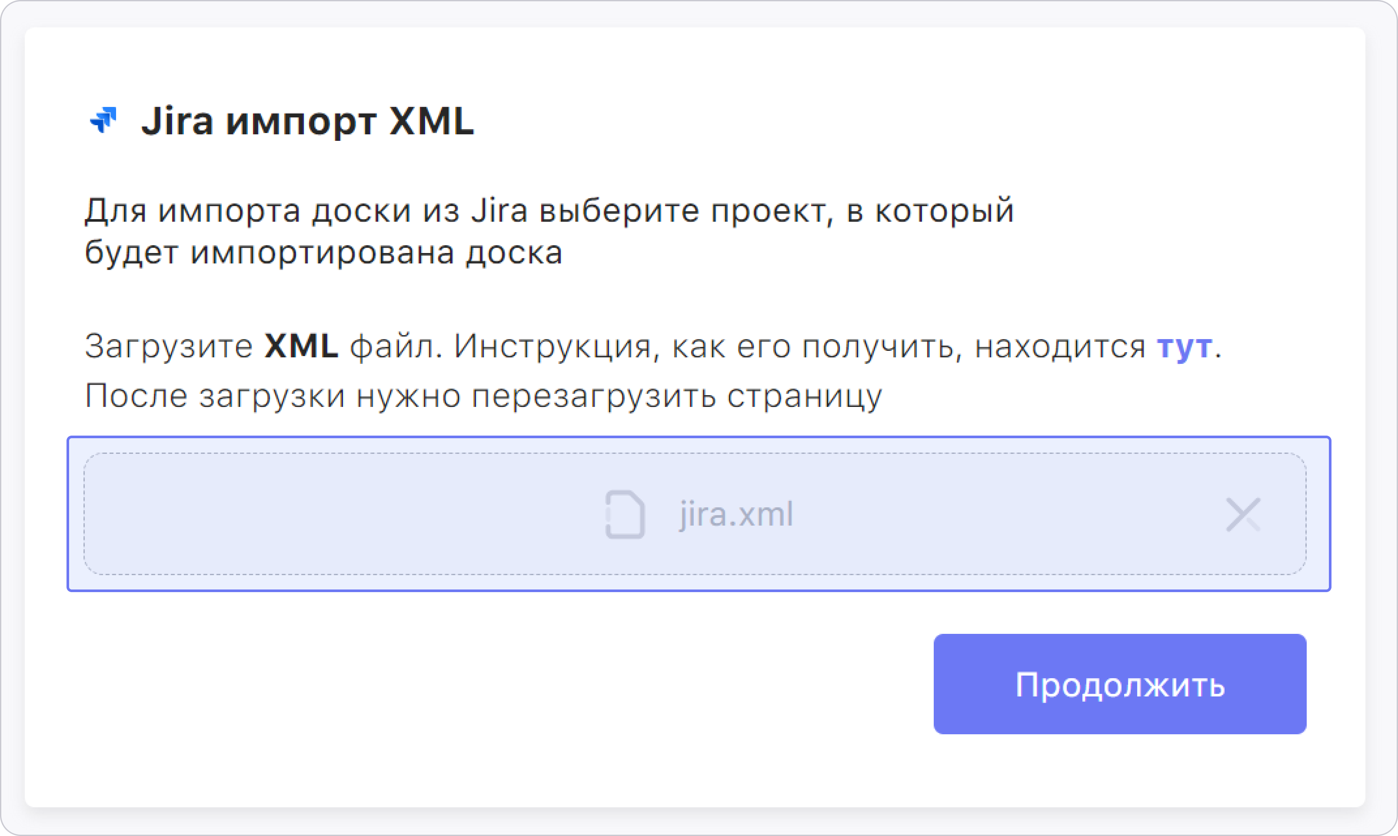The image size is (1398, 836).
Task: Click the jira.xml file name
Action: pyautogui.click(x=736, y=514)
